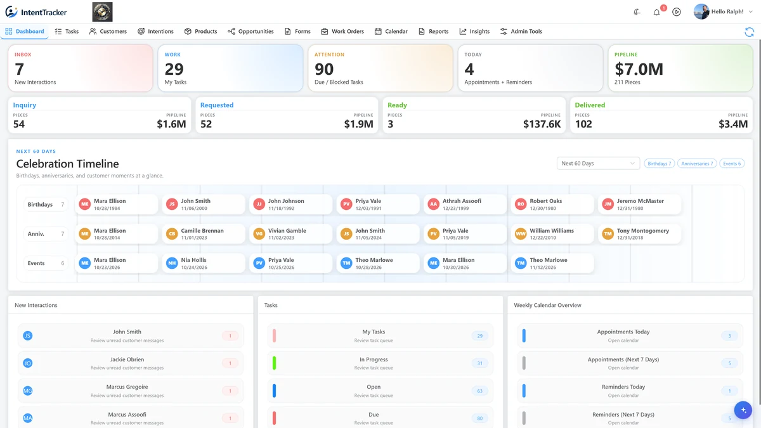Open the Ready pipeline stage card
761x428 pixels.
coord(474,115)
